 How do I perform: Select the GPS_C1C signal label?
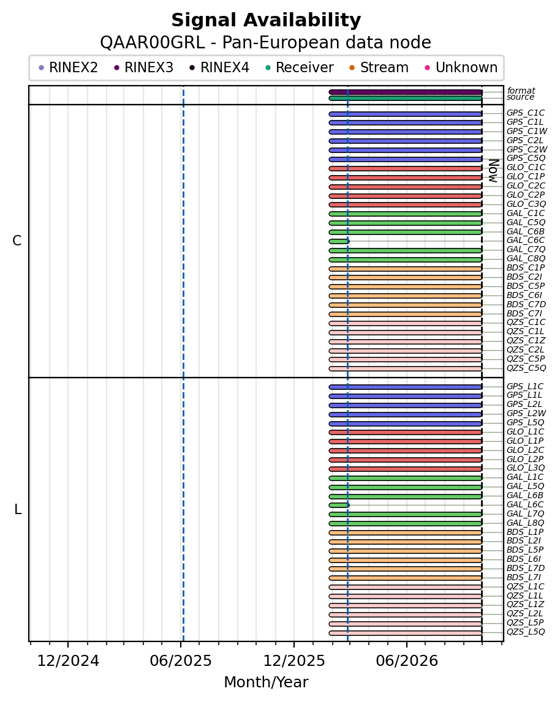click(526, 113)
